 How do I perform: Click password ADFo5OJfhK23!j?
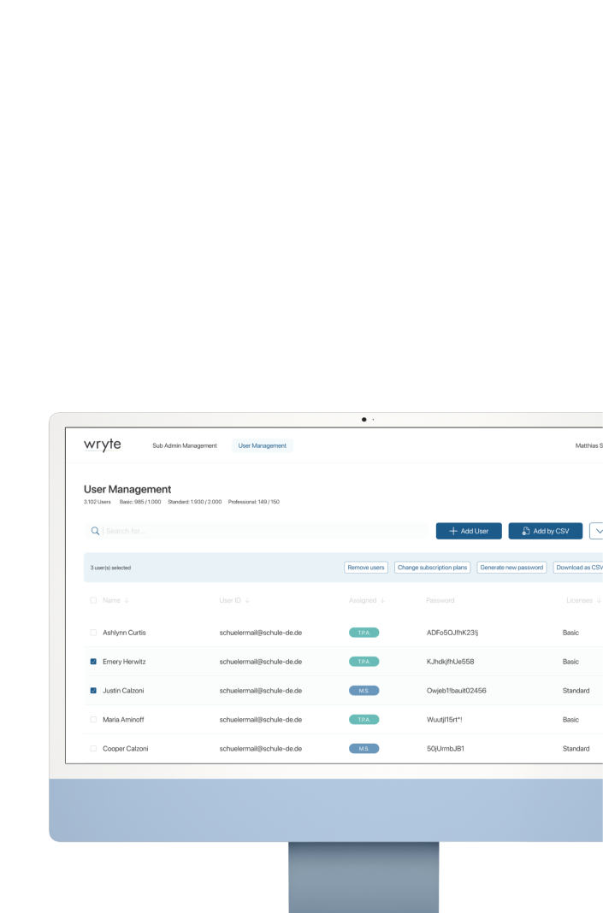452,633
